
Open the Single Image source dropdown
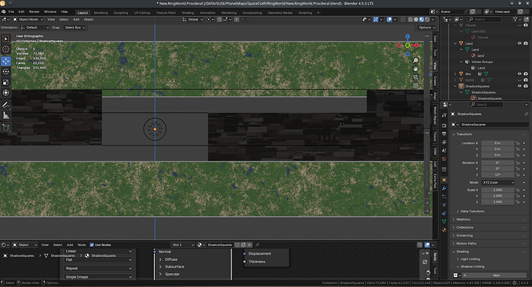coord(98,277)
